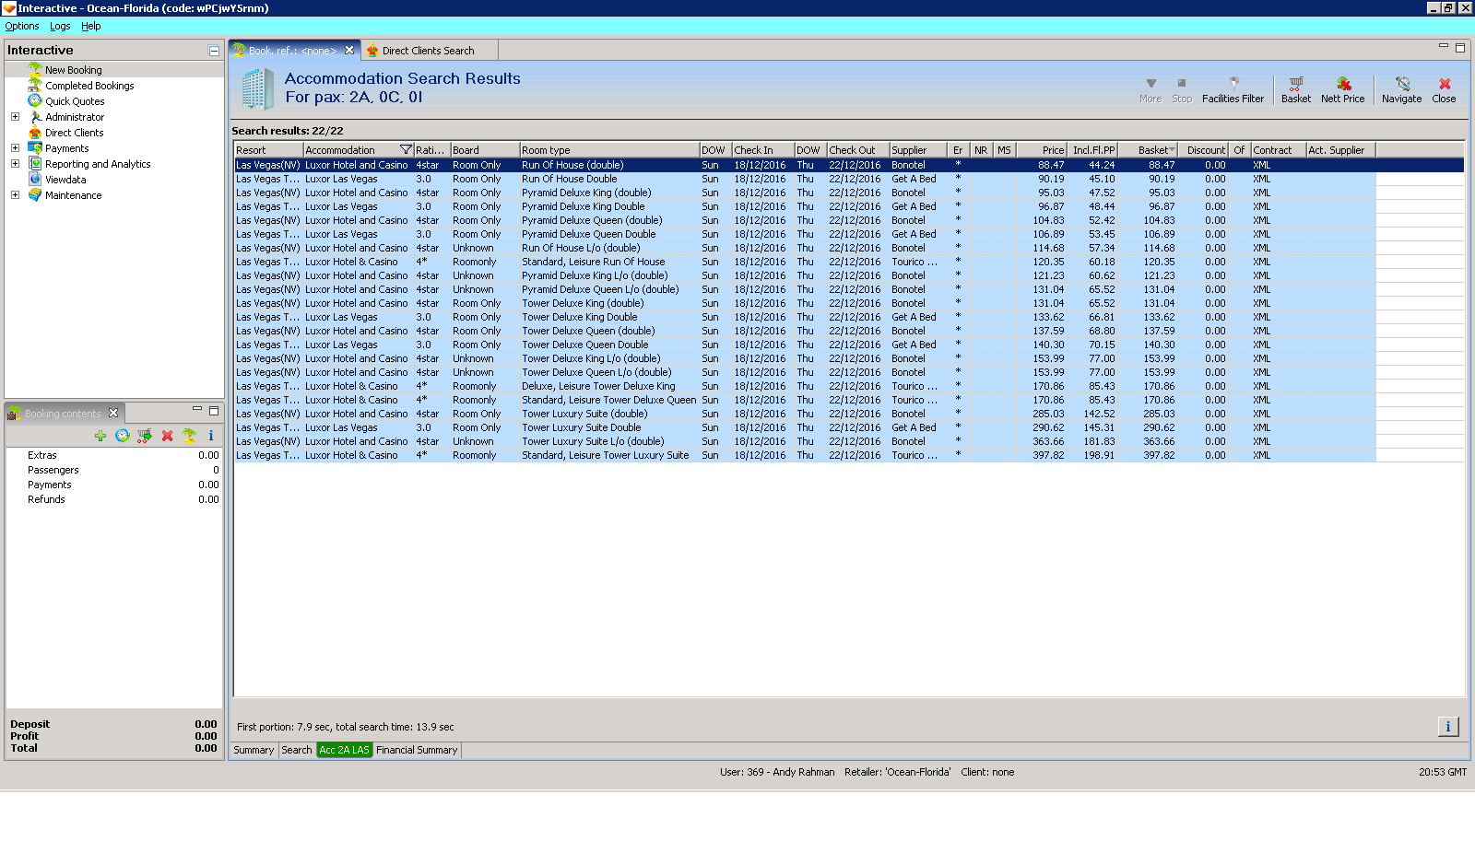
Task: Open the Options menu
Action: click(x=22, y=26)
